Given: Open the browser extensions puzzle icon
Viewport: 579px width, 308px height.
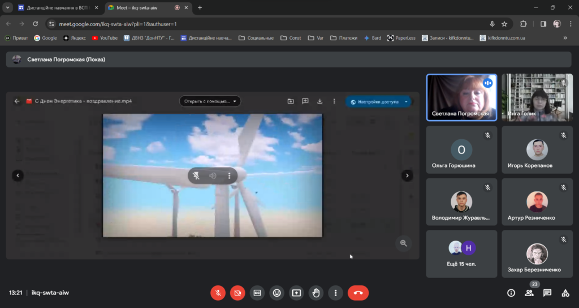Looking at the screenshot, I should tap(523, 24).
